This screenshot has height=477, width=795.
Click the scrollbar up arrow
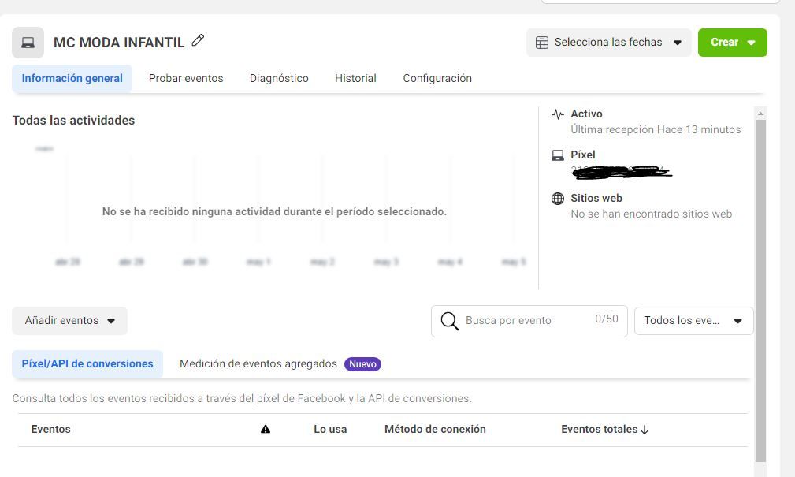point(760,114)
